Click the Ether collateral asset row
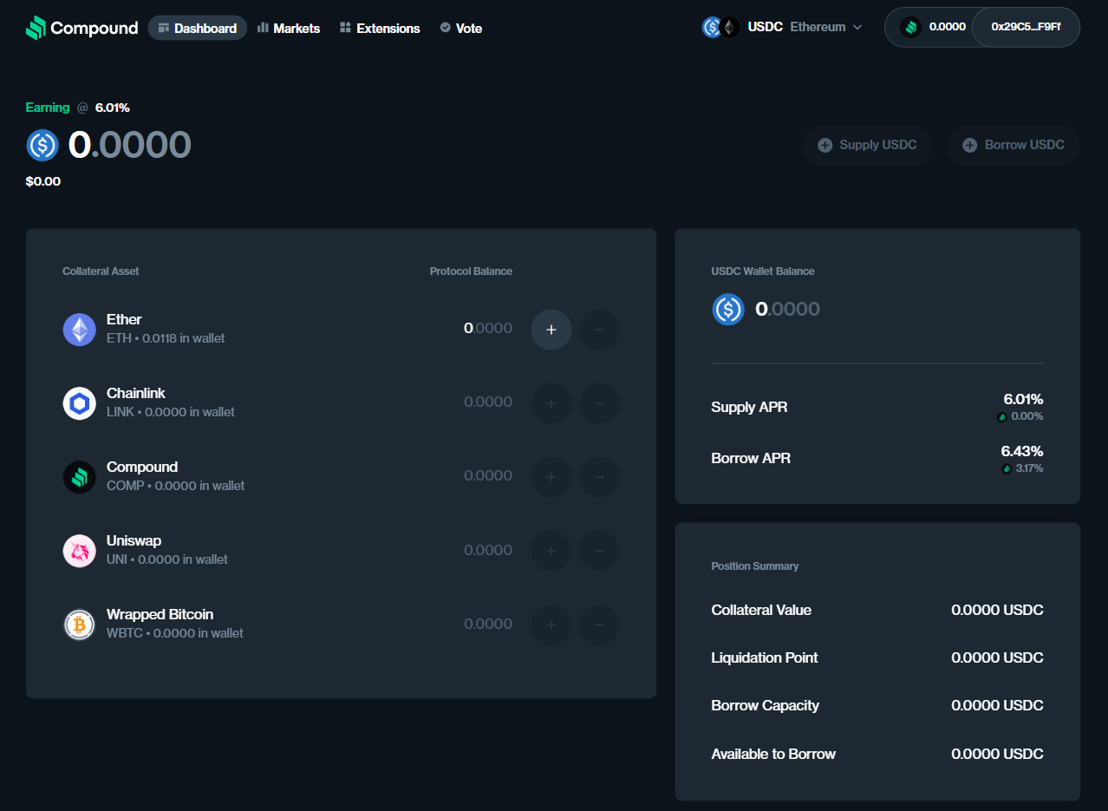The width and height of the screenshot is (1108, 811). coord(260,330)
